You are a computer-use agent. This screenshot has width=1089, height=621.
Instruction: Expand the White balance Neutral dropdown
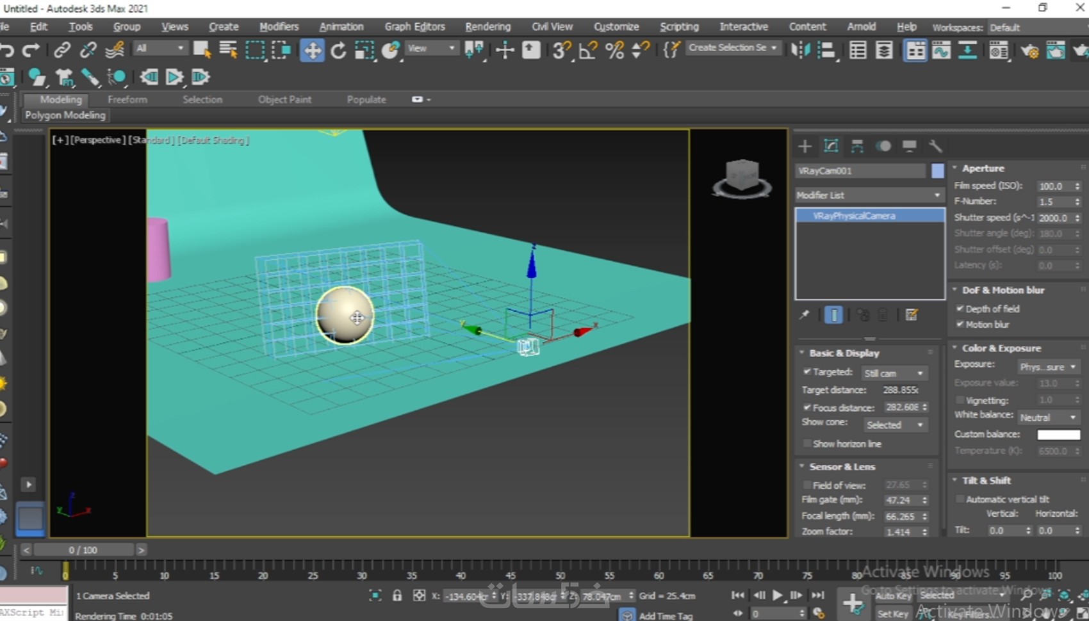point(1048,417)
